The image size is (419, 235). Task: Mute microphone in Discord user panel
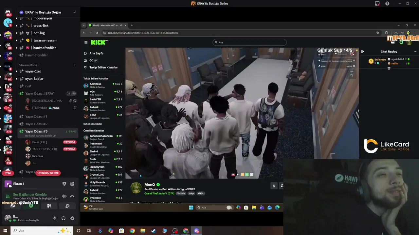click(x=55, y=218)
